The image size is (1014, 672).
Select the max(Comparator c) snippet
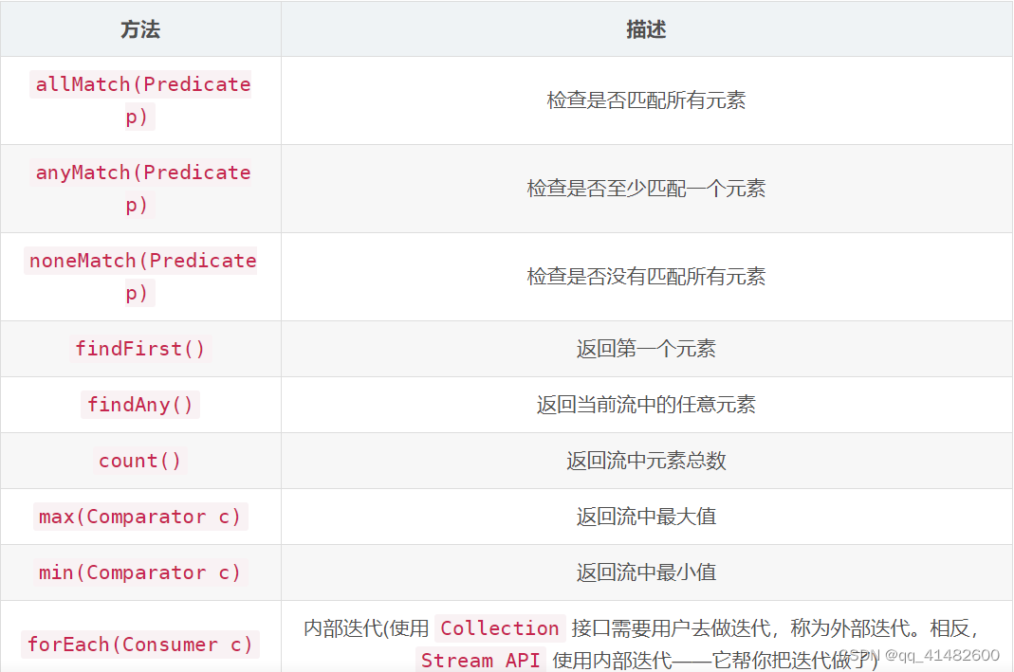click(x=139, y=516)
